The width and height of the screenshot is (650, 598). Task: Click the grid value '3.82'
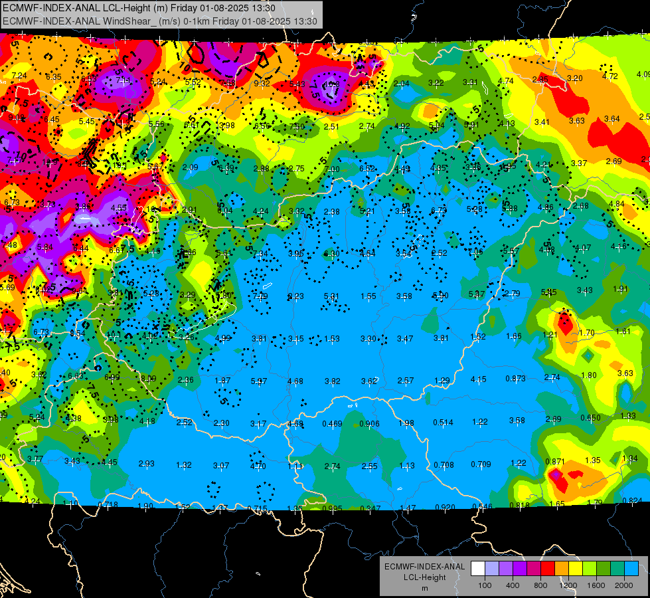tap(333, 381)
